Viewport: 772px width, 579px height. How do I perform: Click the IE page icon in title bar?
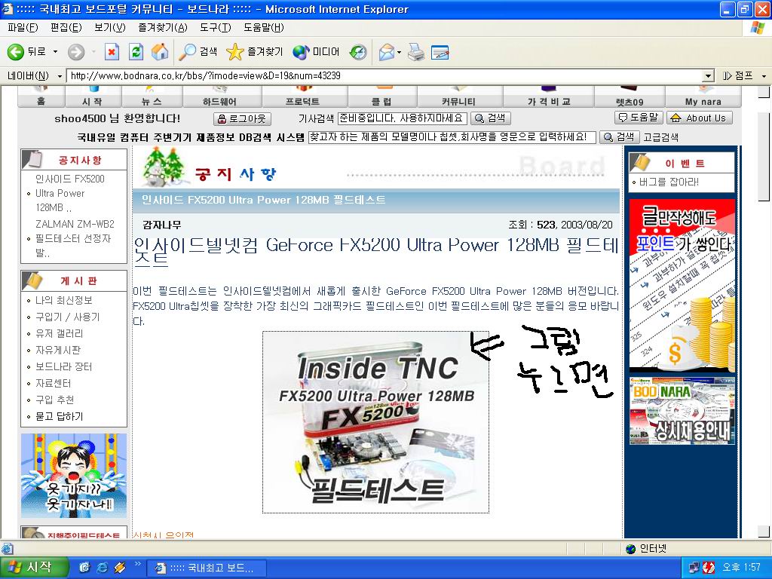(x=8, y=9)
